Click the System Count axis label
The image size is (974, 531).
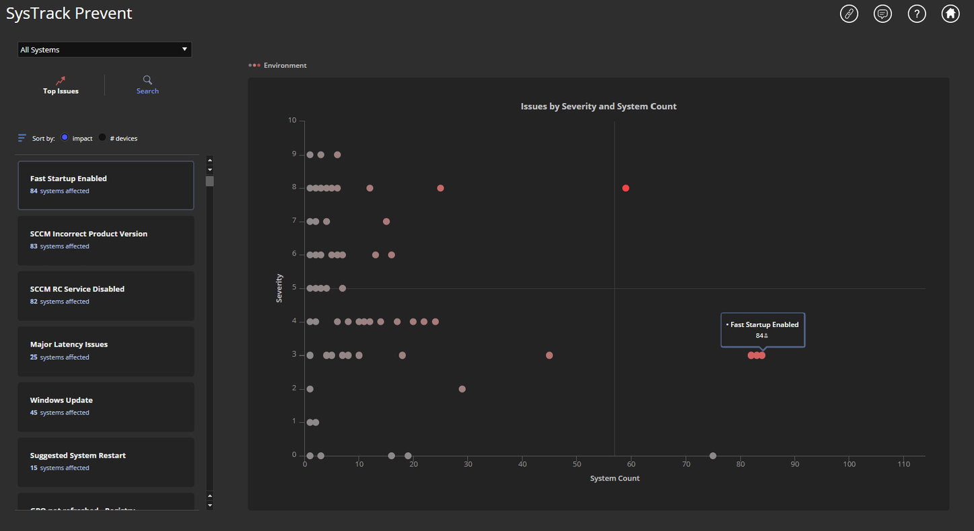[615, 479]
